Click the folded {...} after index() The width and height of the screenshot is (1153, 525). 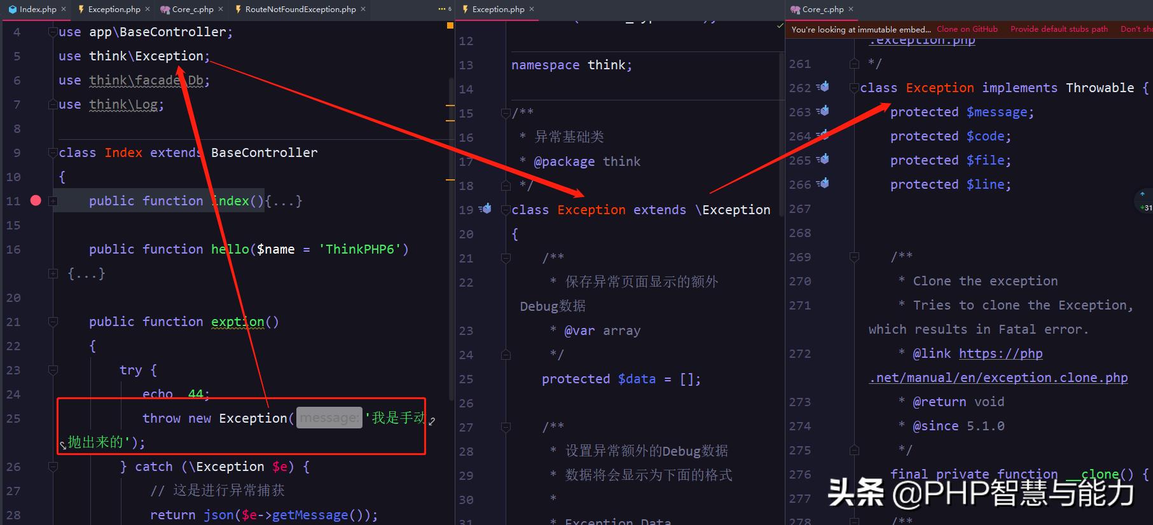[x=283, y=201]
